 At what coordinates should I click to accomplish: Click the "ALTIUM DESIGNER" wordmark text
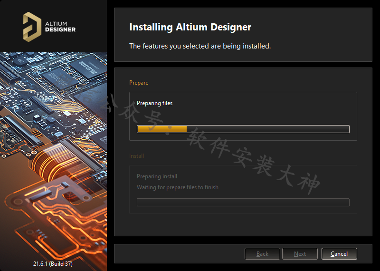click(x=60, y=27)
